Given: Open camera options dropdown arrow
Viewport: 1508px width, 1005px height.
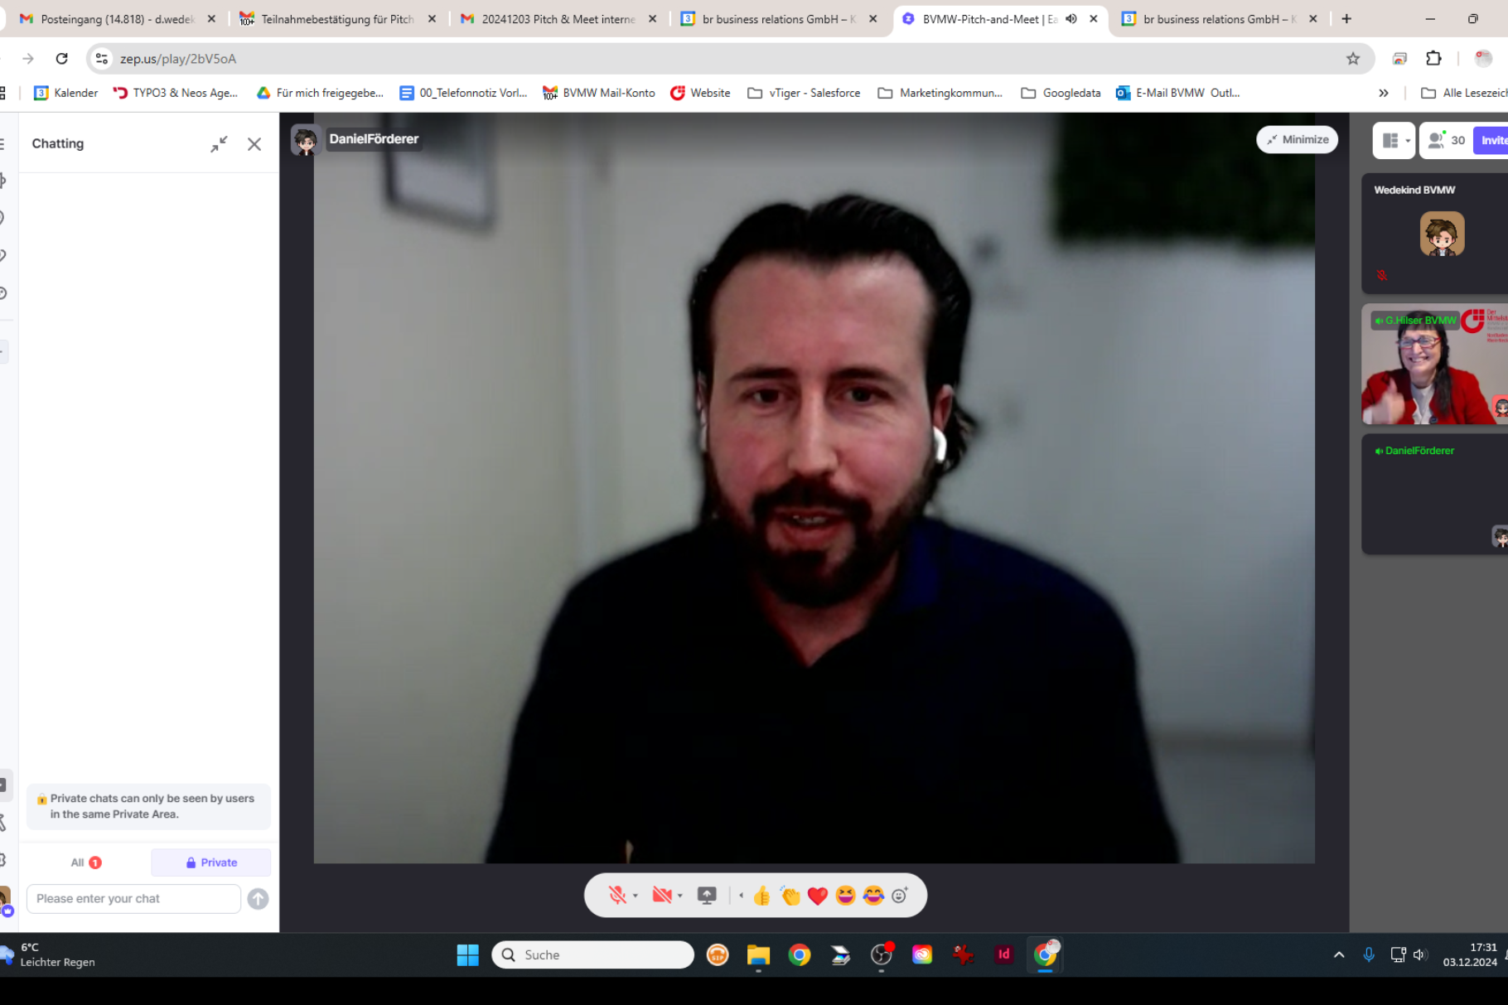Looking at the screenshot, I should tap(680, 896).
